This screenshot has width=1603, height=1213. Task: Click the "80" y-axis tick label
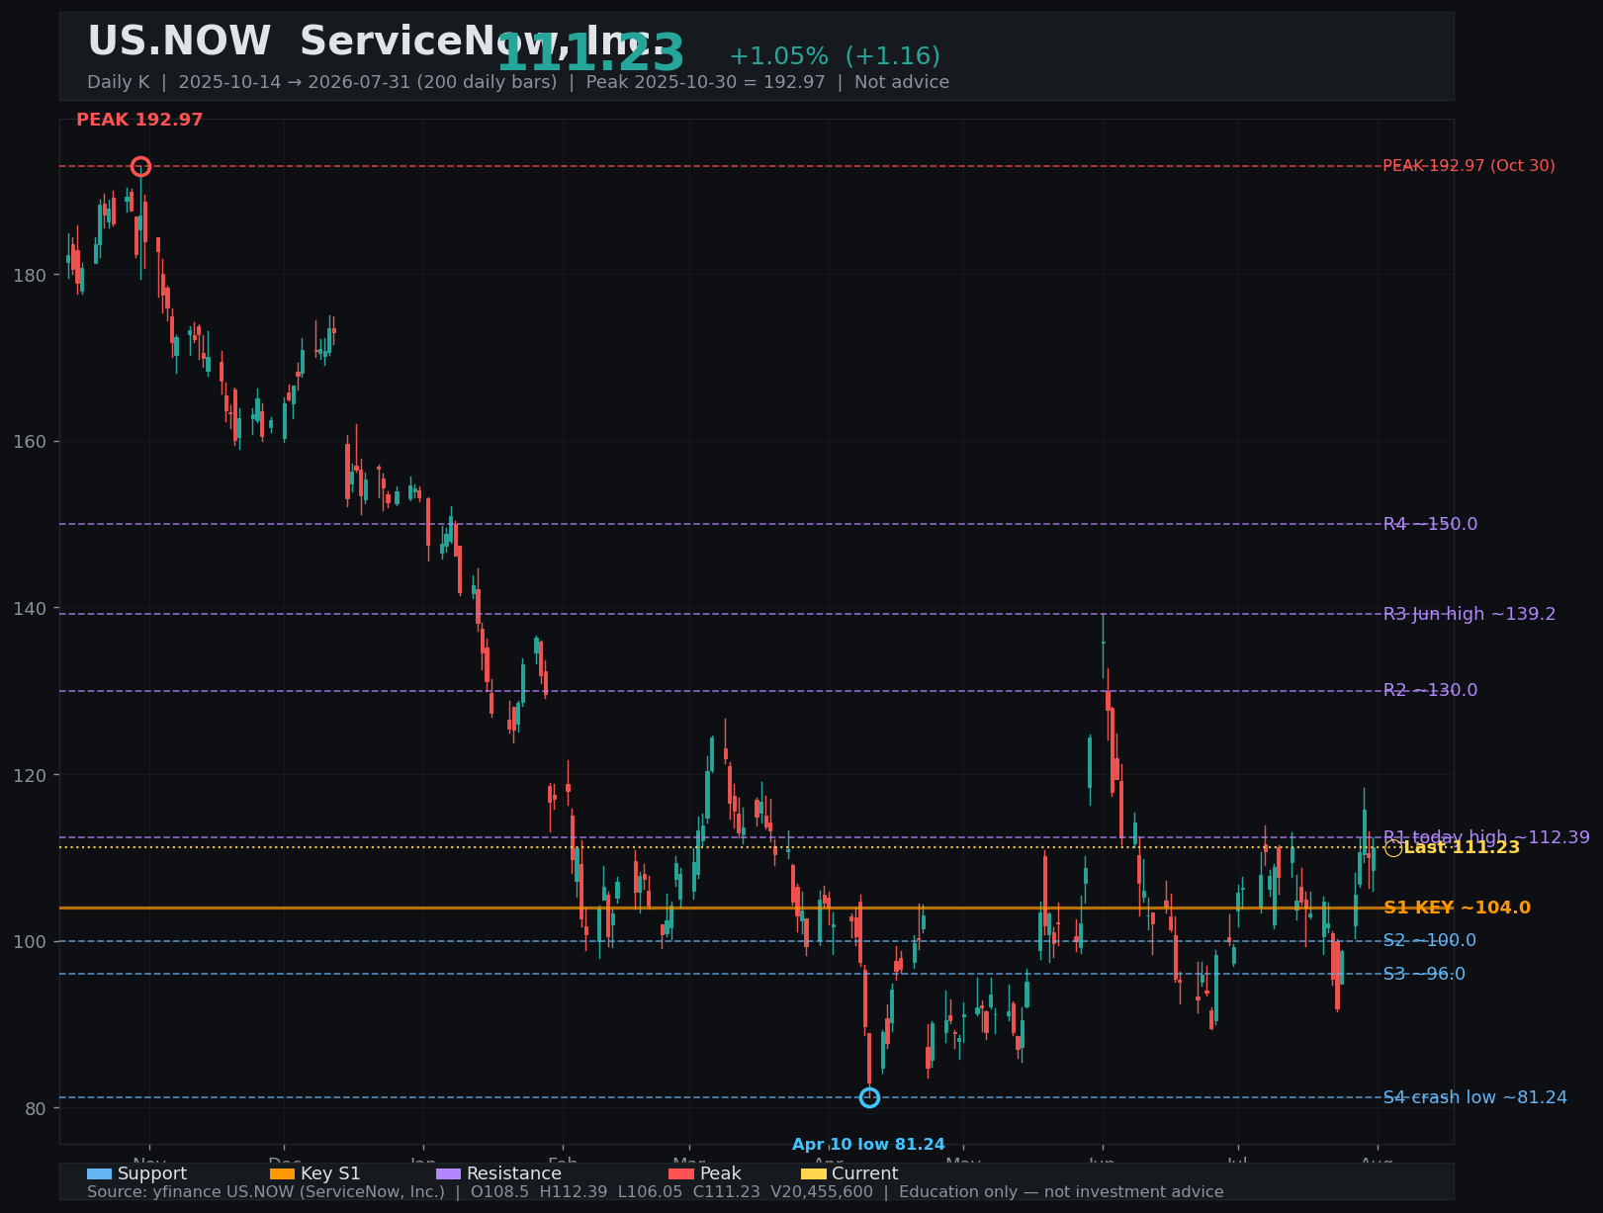pos(34,1108)
